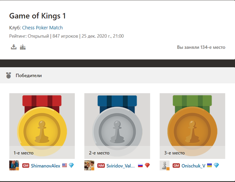This screenshot has height=182, width=235.
Task: Open Onischuk_V profile link
Action: point(193,166)
